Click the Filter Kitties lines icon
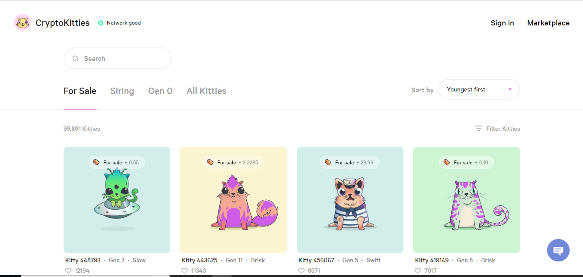This screenshot has width=583, height=277. [478, 129]
